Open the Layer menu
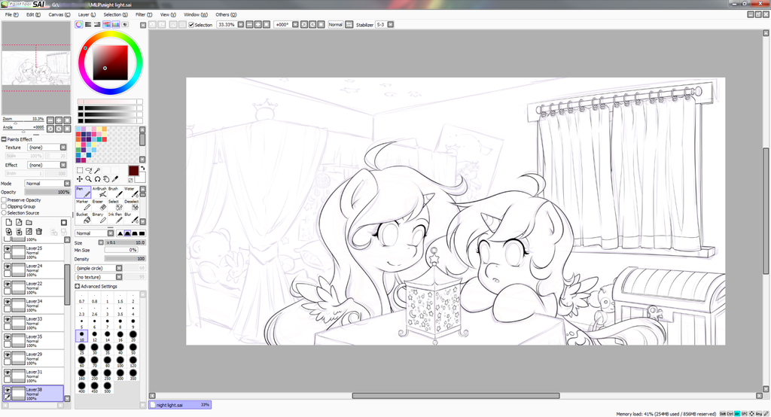This screenshot has height=417, width=771. (87, 15)
